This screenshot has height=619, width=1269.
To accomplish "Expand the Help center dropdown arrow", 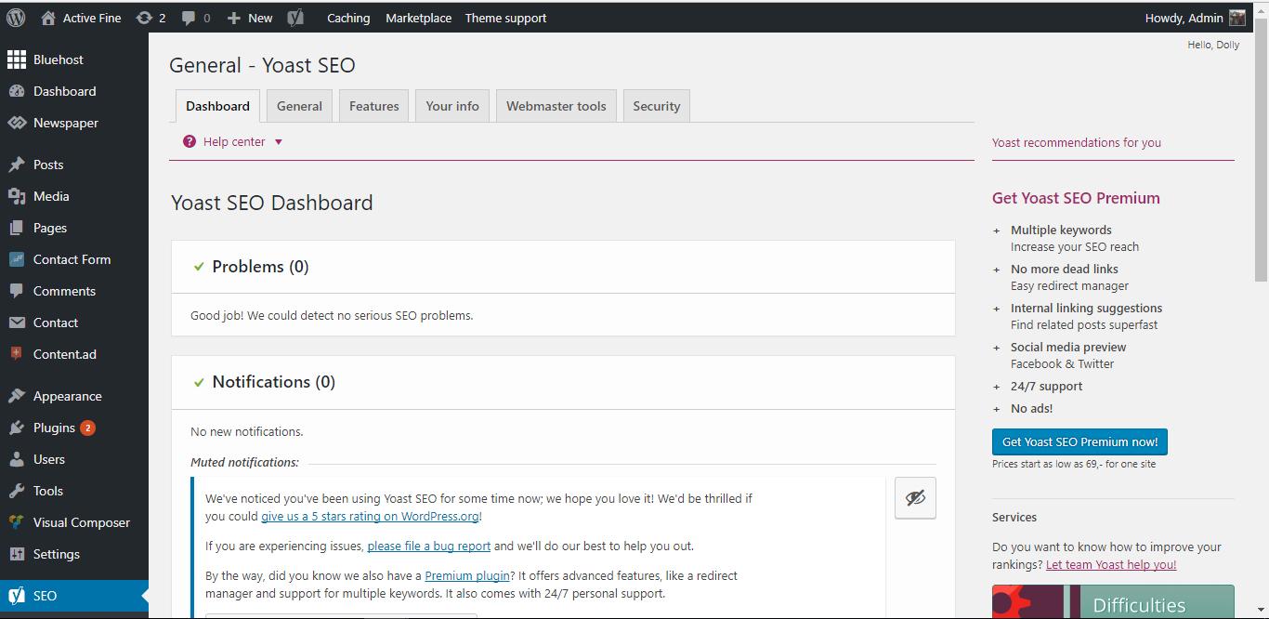I will tap(278, 142).
